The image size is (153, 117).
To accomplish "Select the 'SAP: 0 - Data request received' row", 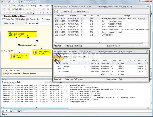I will tap(101, 21).
